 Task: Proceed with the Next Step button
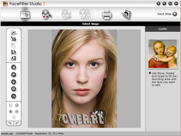[x=167, y=14]
